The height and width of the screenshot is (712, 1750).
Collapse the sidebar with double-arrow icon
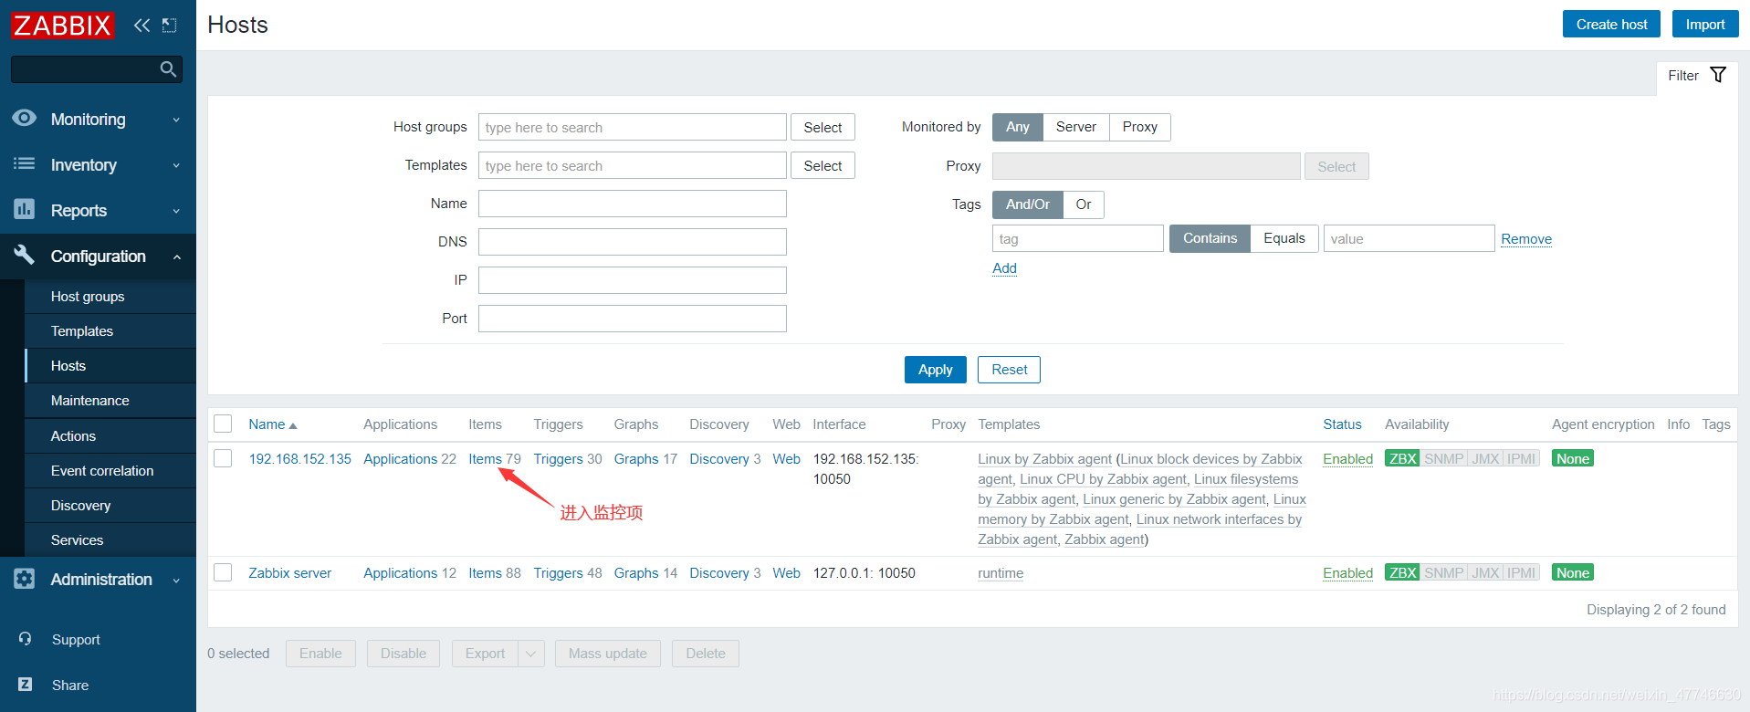coord(141,26)
